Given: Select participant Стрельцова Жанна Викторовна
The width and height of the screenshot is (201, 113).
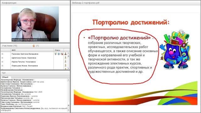Looking at the screenshot, I should [24, 66].
